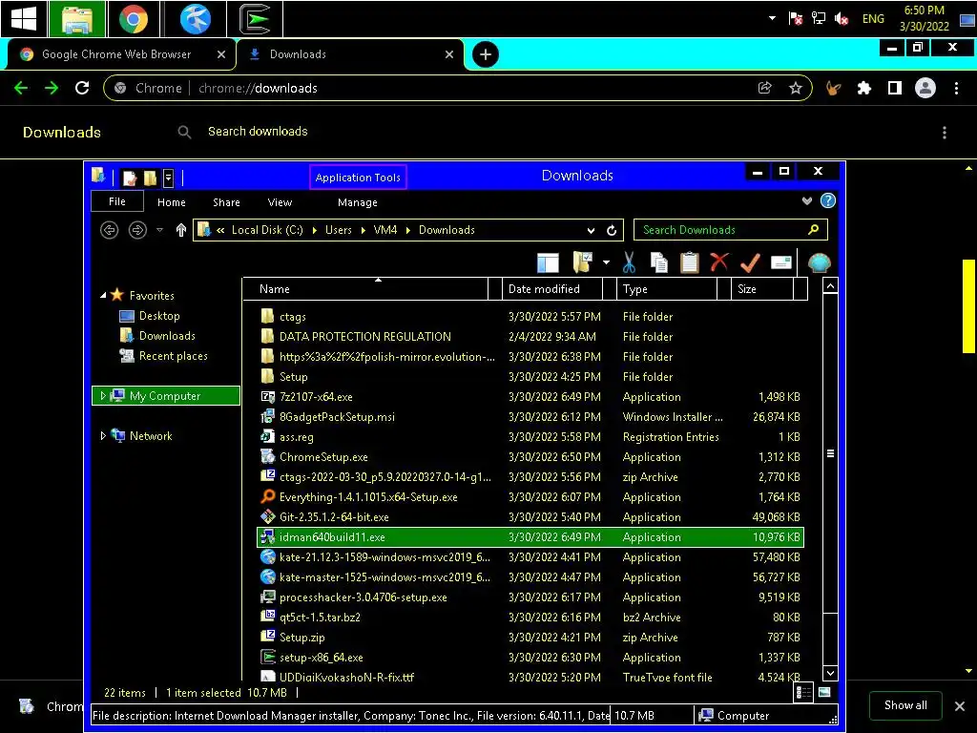Sort by the Date modified column header

552,289
